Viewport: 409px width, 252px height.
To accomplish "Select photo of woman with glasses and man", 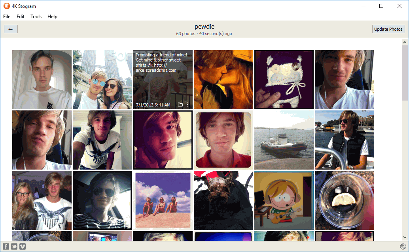I will 42,200.
